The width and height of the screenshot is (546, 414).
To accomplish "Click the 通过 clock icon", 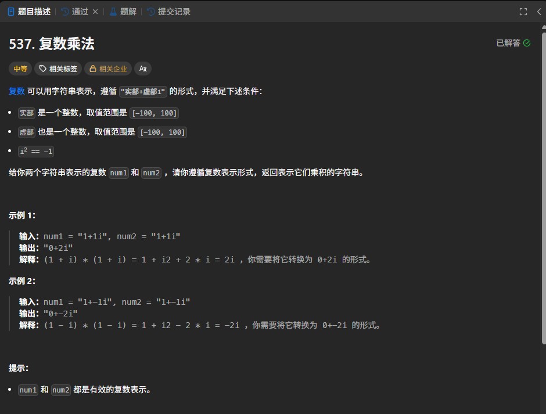I will pos(65,12).
